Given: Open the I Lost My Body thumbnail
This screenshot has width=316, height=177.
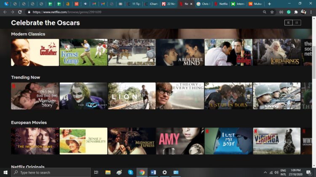Looking at the screenshot, I should pyautogui.click(x=228, y=141).
